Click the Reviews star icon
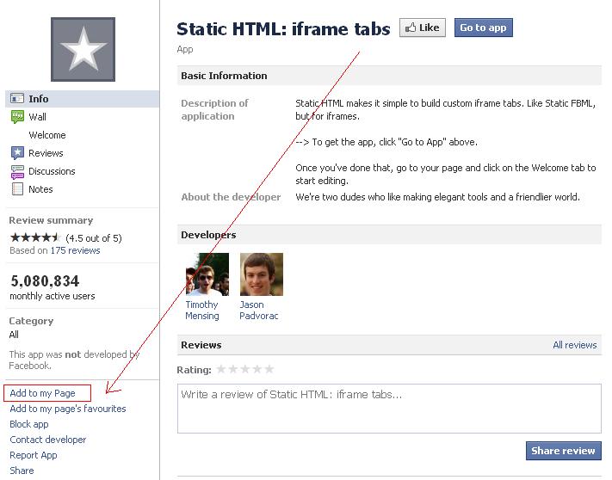 [x=17, y=153]
